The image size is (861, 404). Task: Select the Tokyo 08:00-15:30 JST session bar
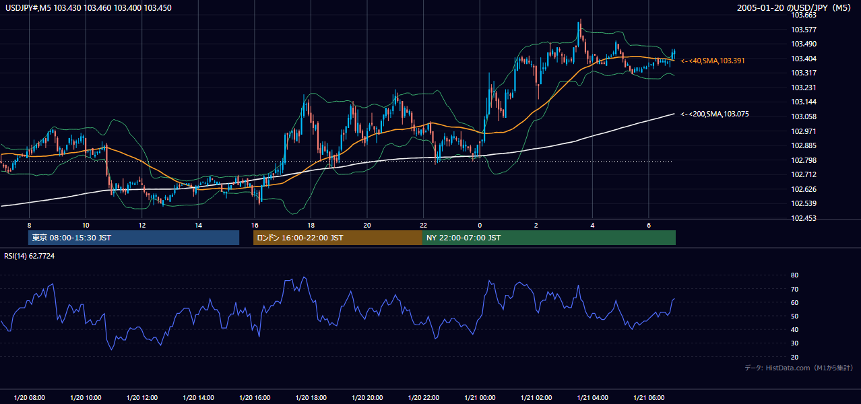133,238
